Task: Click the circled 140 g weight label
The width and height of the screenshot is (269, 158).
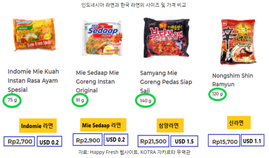Action: 145,101
